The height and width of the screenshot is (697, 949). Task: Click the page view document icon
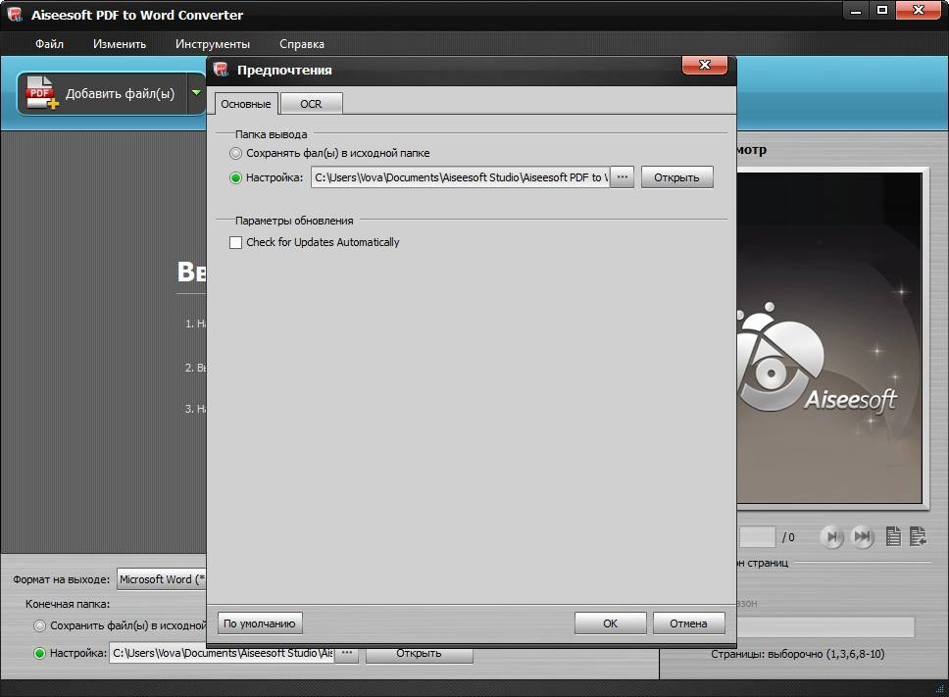click(893, 536)
